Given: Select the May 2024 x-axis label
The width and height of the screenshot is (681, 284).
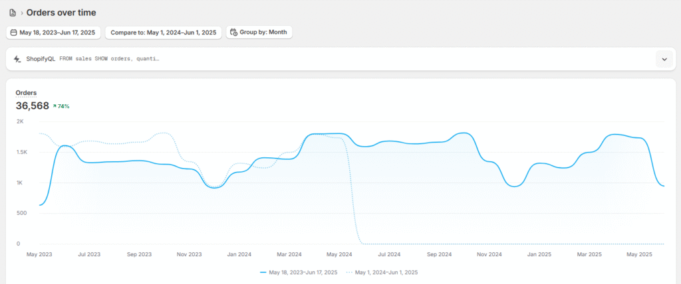Looking at the screenshot, I should (339, 254).
